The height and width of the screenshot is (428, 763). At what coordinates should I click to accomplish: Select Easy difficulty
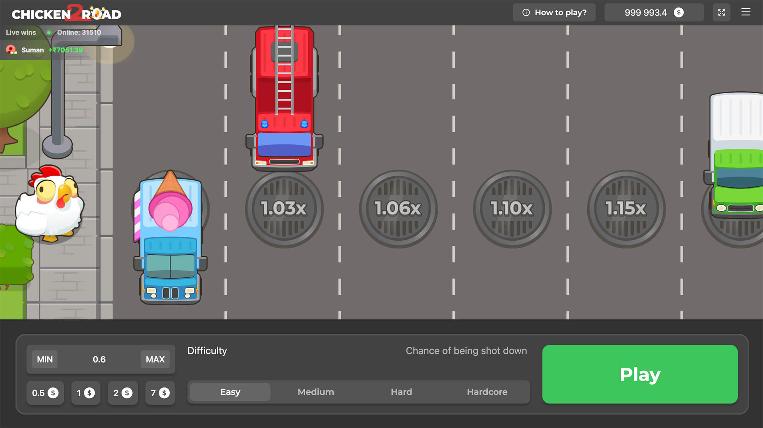[x=230, y=392]
